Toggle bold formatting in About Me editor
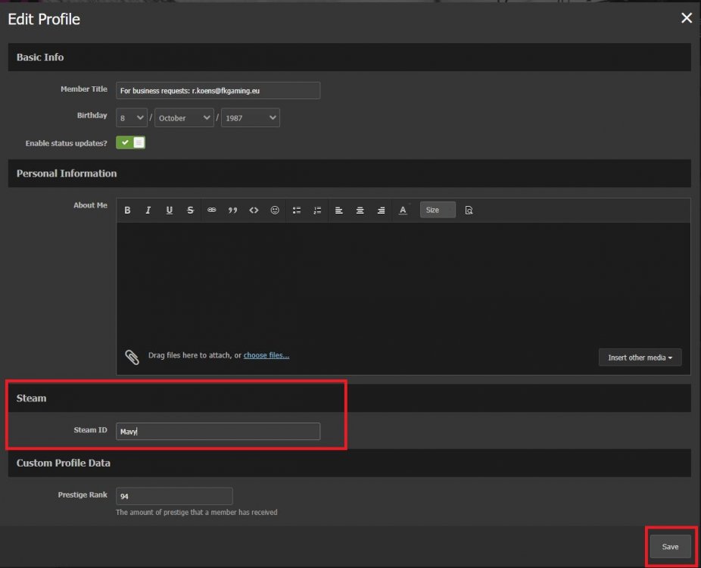The height and width of the screenshot is (568, 701). [127, 211]
